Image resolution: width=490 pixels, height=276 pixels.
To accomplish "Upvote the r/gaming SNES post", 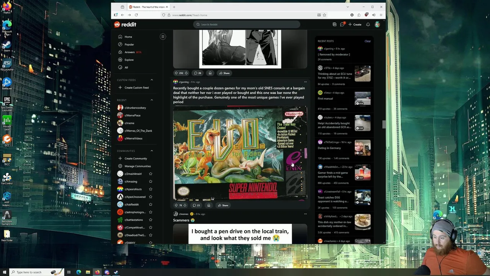I will coord(176,205).
